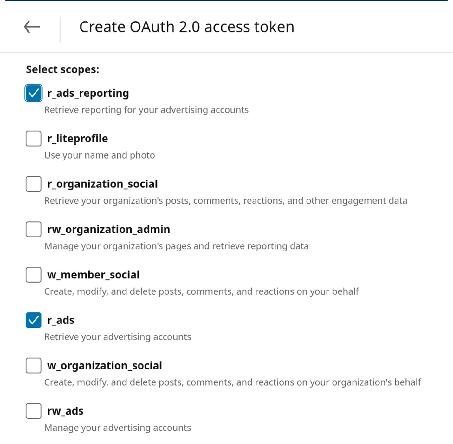
Task: Click 'Manage your advertising accounts' description
Action: pyautogui.click(x=118, y=428)
